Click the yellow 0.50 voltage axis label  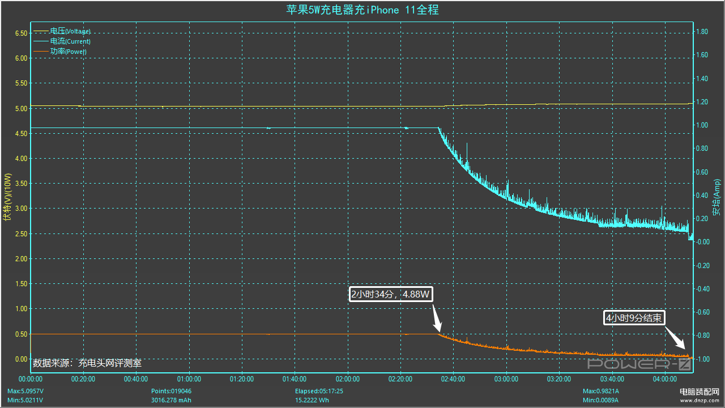point(20,334)
